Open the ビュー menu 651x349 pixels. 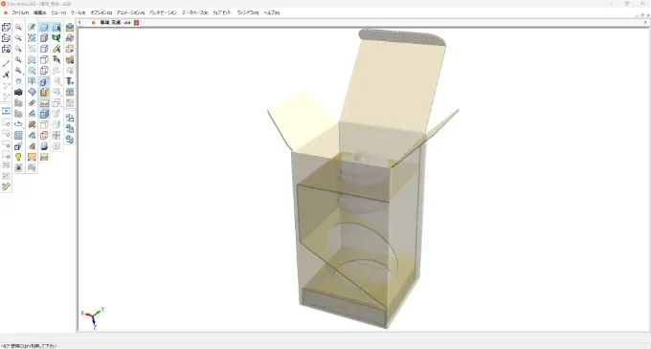click(58, 12)
